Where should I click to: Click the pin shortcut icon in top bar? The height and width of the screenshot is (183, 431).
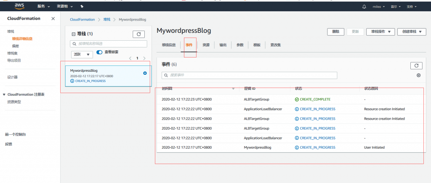pos(82,6)
